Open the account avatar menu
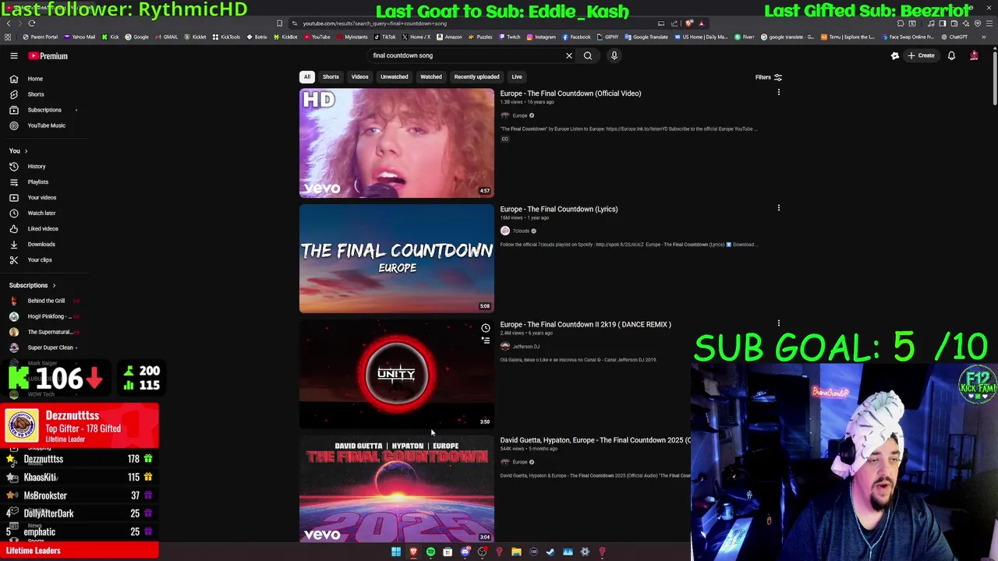 coord(974,56)
